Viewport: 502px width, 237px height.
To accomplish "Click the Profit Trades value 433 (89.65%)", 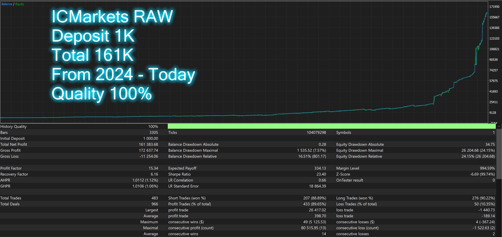I will (x=315, y=204).
